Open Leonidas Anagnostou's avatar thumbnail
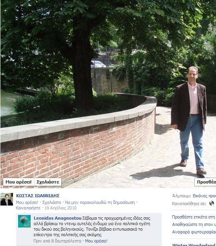This screenshot has height=246, width=216. [24, 221]
